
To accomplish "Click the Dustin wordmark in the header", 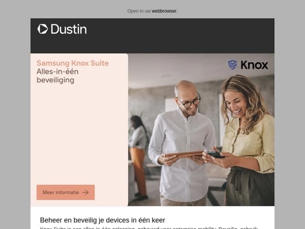I will (x=69, y=29).
